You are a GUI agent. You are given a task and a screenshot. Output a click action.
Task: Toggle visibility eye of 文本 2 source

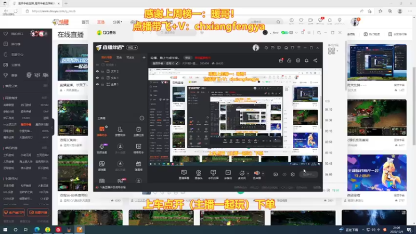(97, 71)
